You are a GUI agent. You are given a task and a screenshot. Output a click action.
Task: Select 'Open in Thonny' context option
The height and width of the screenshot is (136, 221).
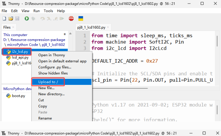[x=51, y=55]
